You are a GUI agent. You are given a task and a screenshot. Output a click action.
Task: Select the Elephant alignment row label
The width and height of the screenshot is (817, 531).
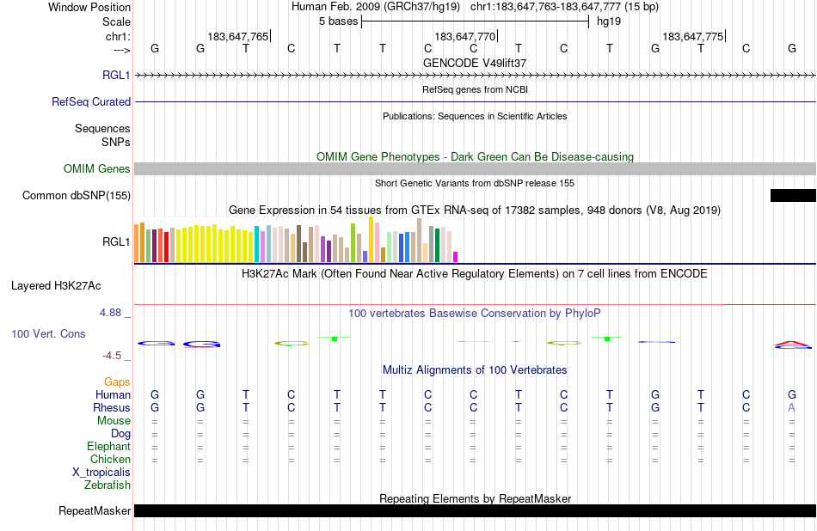tap(109, 447)
